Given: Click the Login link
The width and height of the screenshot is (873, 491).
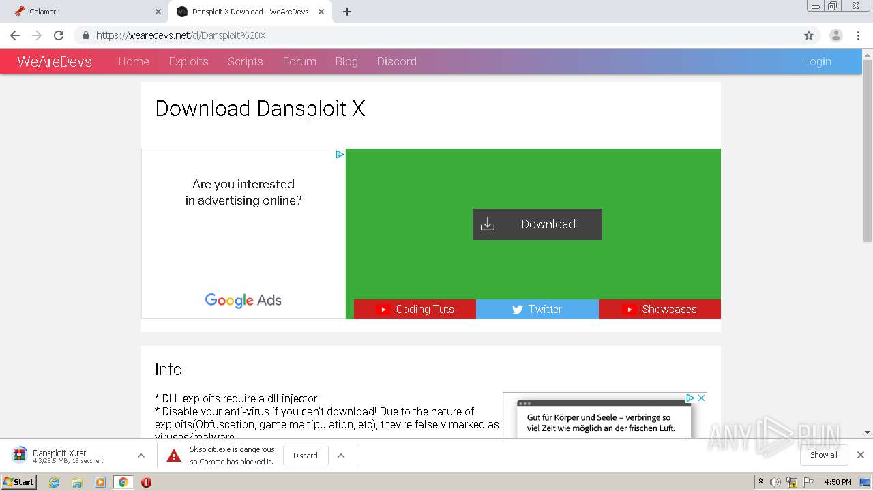Looking at the screenshot, I should pyautogui.click(x=817, y=61).
